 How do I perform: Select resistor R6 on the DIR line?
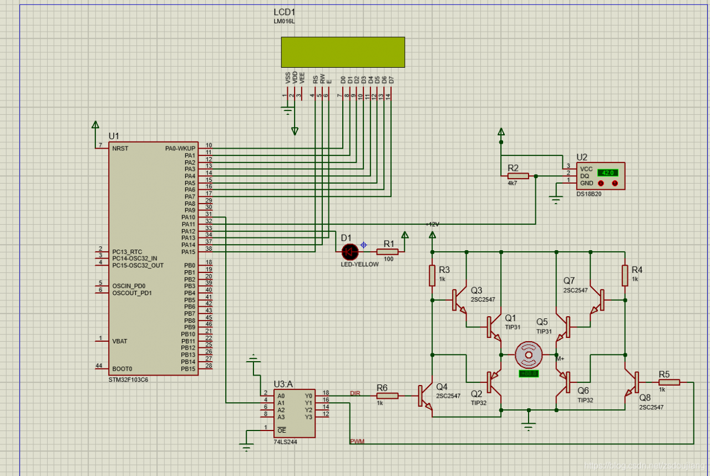tap(387, 396)
